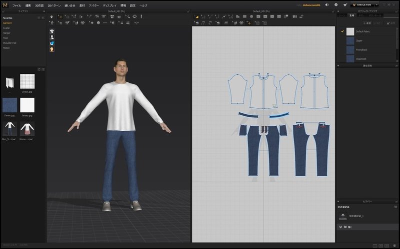Toggle avatar display icon in 3D view
Image resolution: width=400 pixels, height=249 pixels.
pos(52,37)
